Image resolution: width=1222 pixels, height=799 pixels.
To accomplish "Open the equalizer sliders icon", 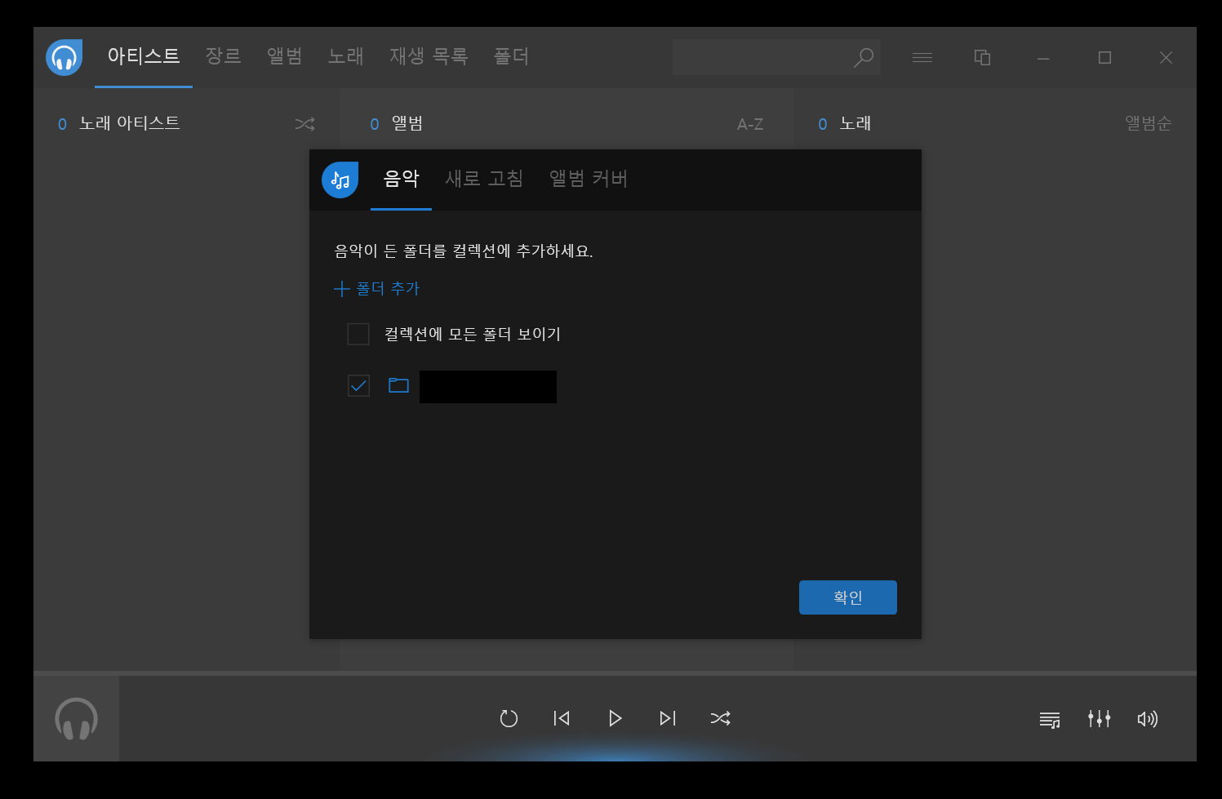I will 1099,718.
